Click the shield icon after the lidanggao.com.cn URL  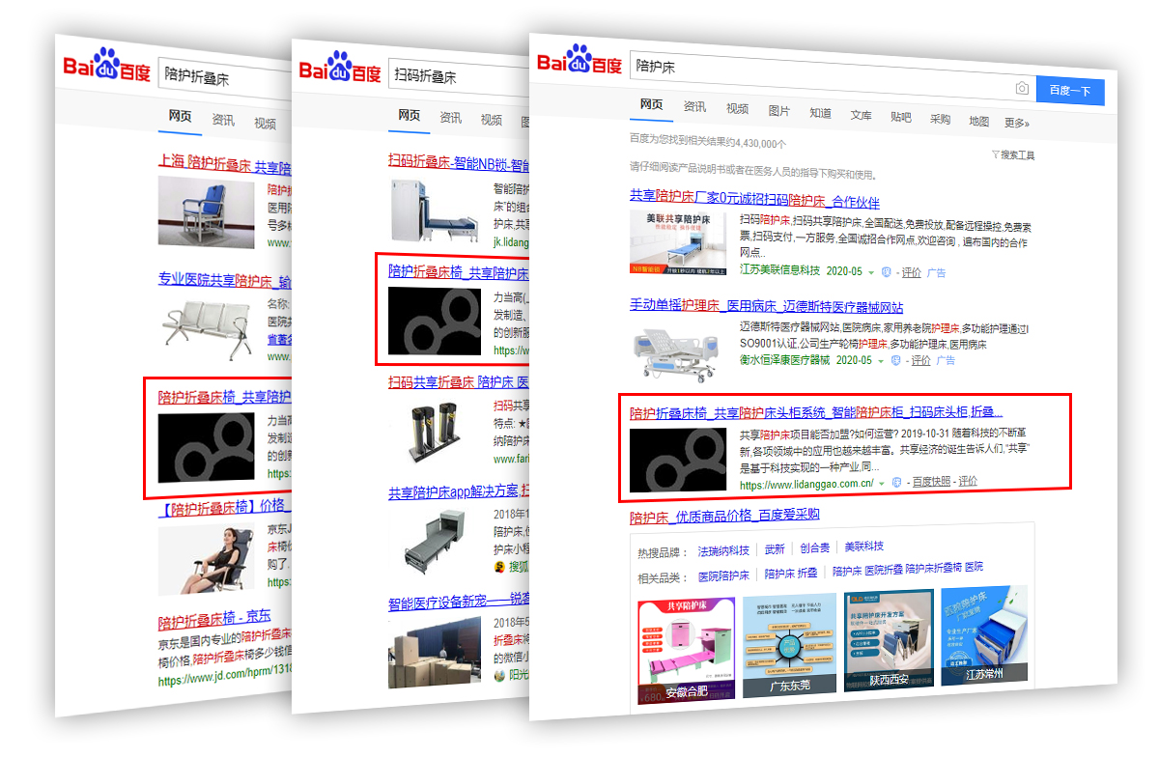[896, 482]
